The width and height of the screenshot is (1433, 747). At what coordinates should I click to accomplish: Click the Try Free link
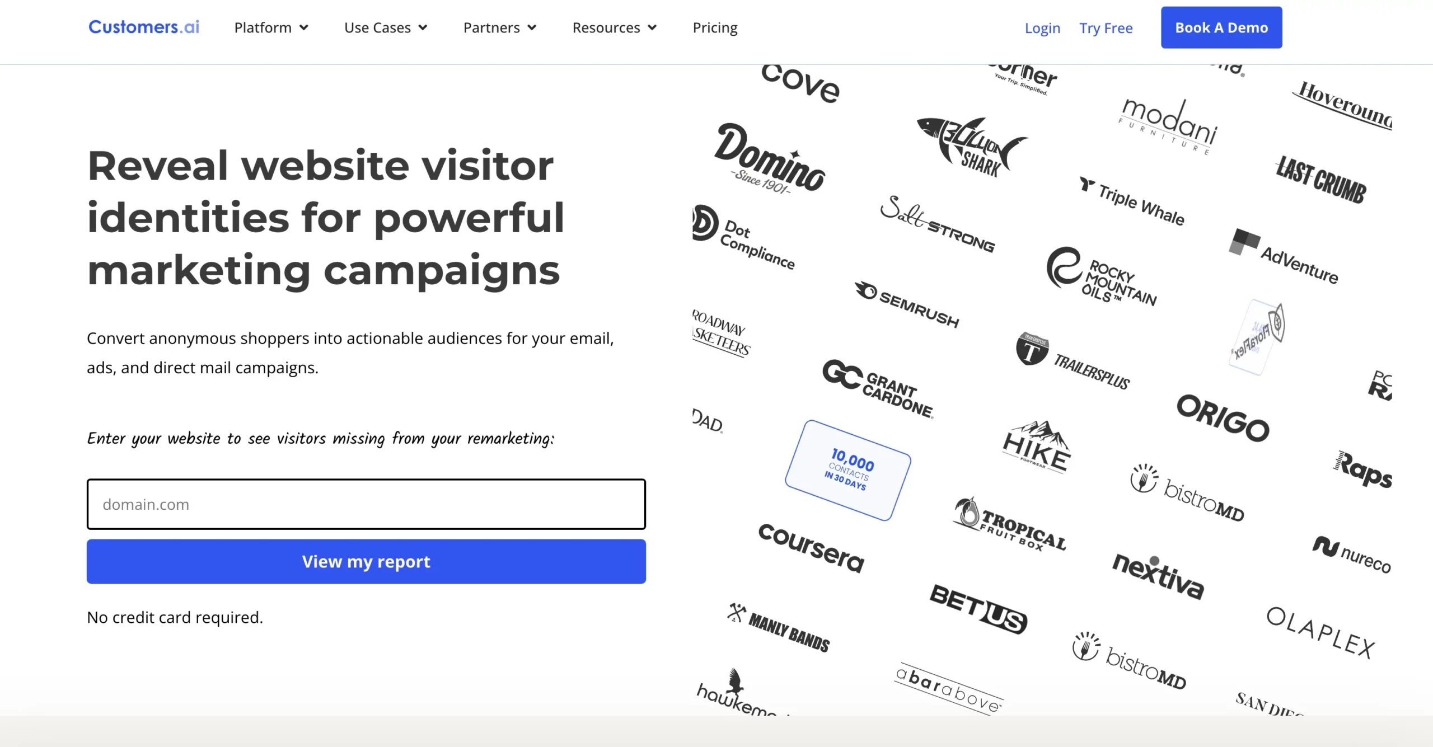1106,27
